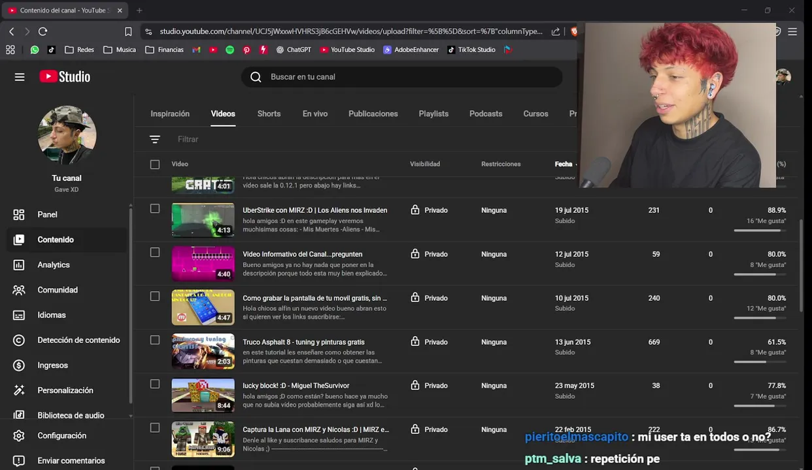812x470 pixels.
Task: Open the browser apps grid icon
Action: 10,50
